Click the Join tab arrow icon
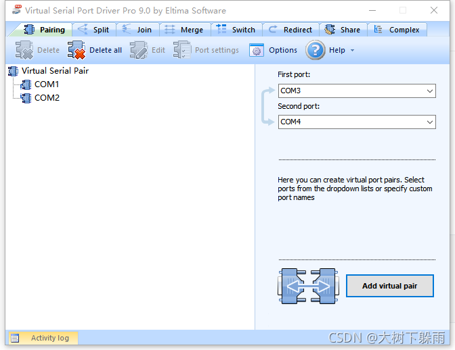 tap(127, 29)
